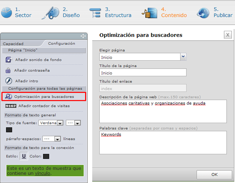Click the Diseño paint palette icon
The height and width of the screenshot is (183, 235).
click(51, 13)
